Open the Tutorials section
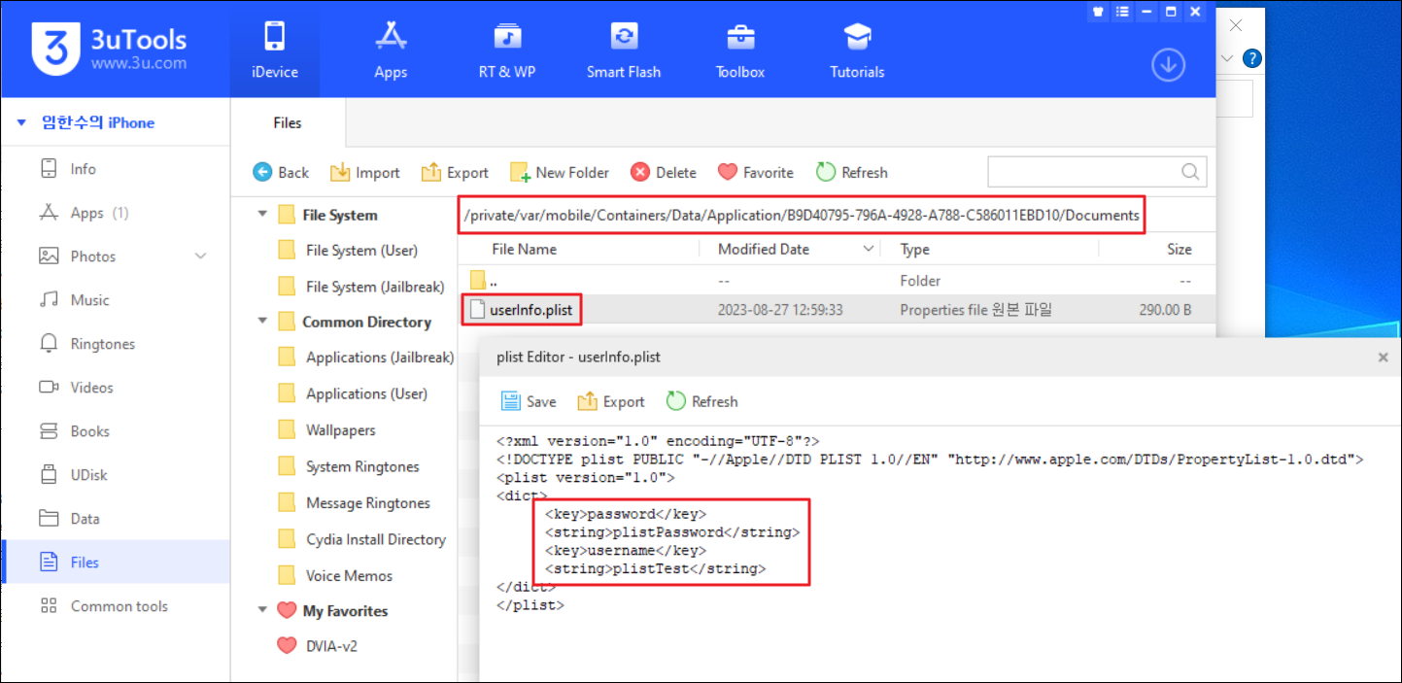The image size is (1402, 683). click(857, 50)
